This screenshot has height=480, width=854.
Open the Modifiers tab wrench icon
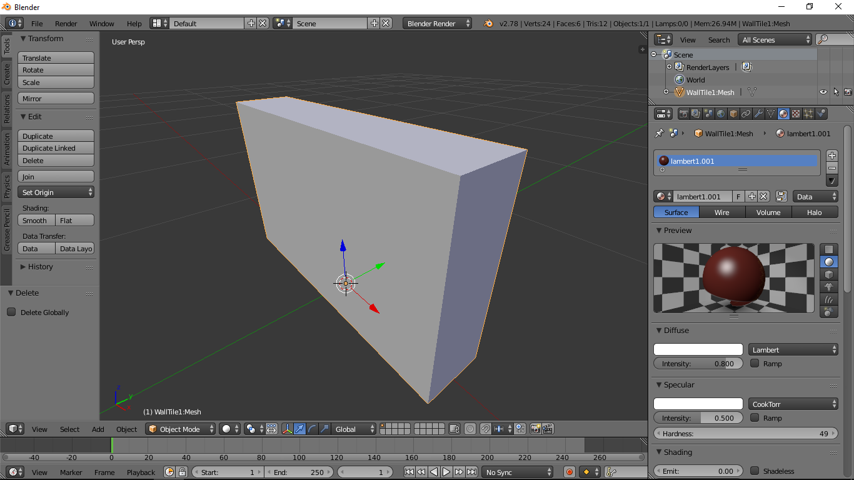[x=758, y=114]
